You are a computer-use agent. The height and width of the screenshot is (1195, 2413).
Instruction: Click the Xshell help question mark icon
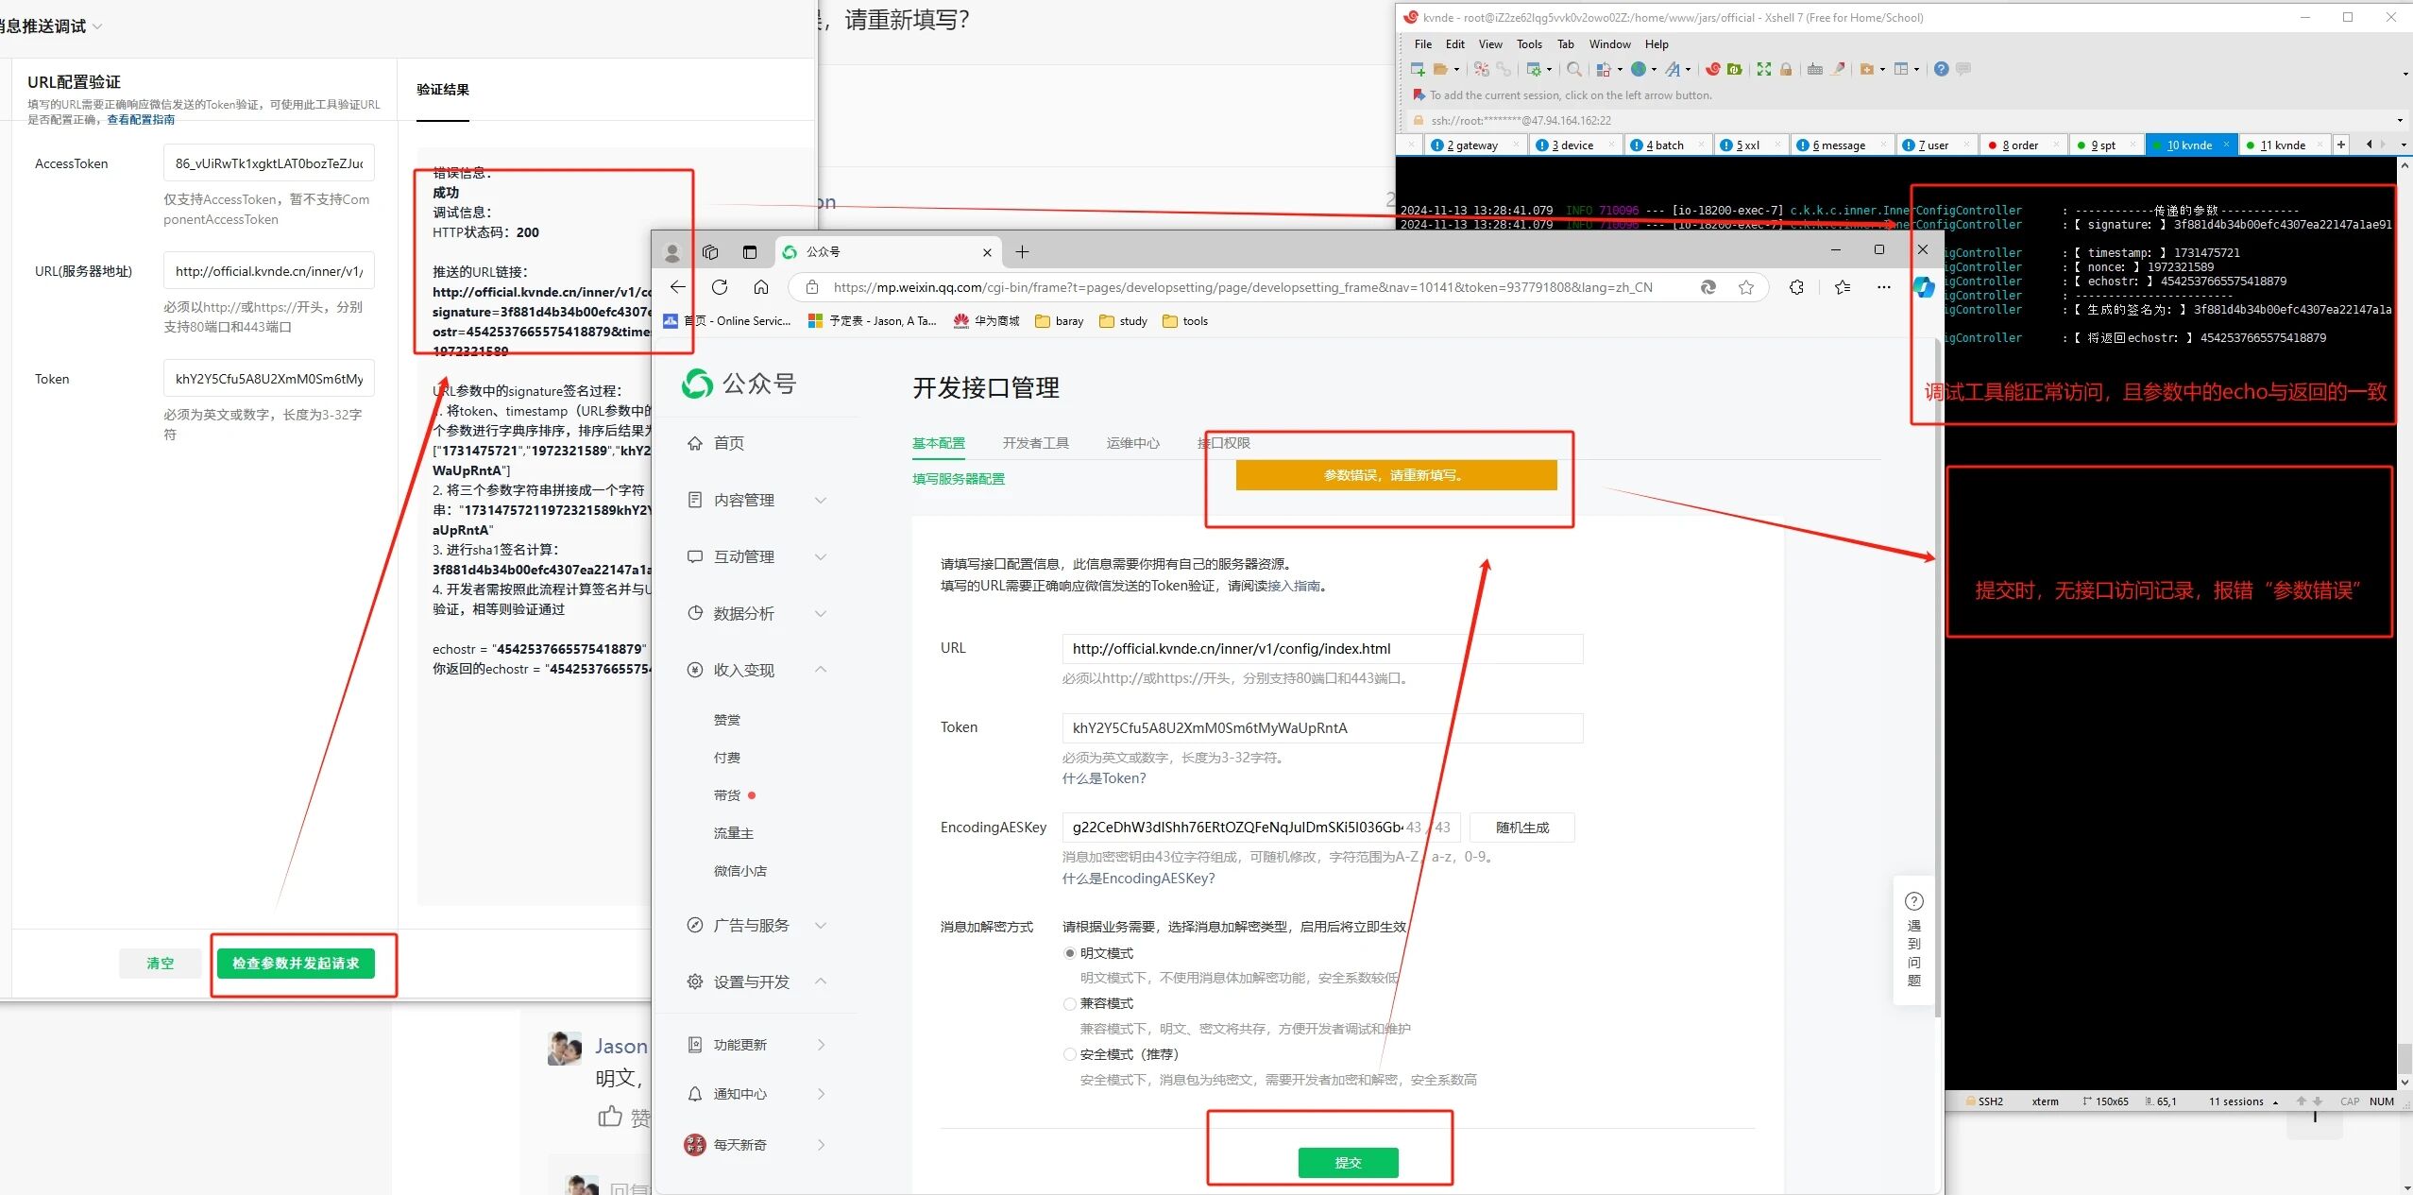pyautogui.click(x=1941, y=69)
